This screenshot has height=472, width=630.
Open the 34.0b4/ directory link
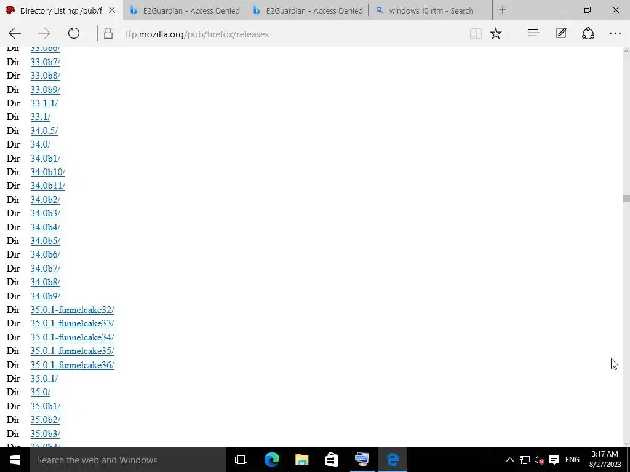(x=46, y=227)
